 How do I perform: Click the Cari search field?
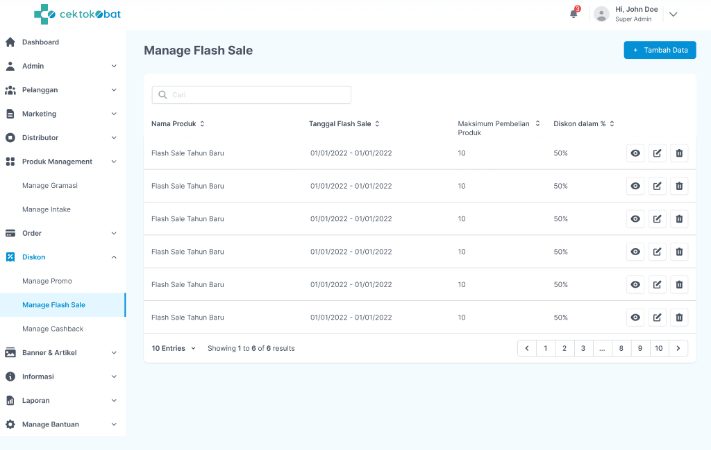[x=251, y=95]
